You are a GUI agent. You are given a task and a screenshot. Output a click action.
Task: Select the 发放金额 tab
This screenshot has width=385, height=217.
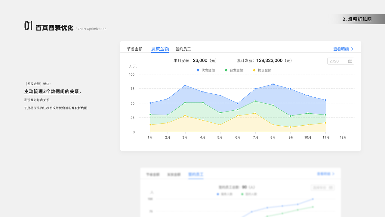point(160,49)
